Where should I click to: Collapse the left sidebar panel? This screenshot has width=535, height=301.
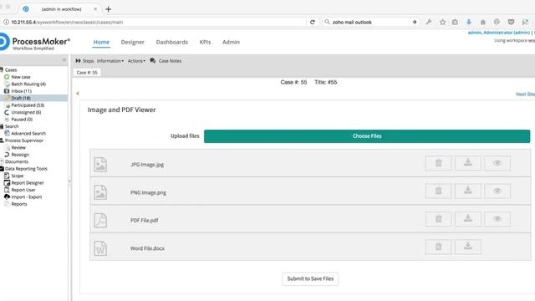64,60
